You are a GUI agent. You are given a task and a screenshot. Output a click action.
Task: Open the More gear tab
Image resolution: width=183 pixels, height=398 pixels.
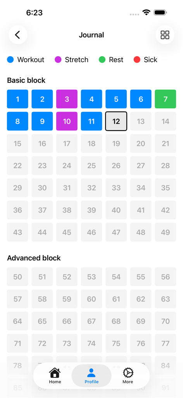point(128,376)
